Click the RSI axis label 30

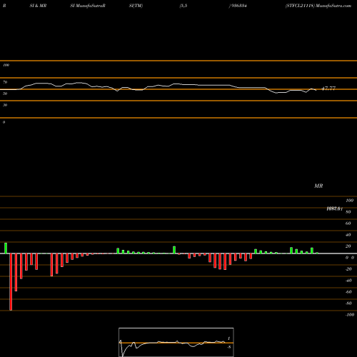[x=5, y=105]
